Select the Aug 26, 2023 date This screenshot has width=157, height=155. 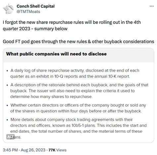click(x=33, y=150)
